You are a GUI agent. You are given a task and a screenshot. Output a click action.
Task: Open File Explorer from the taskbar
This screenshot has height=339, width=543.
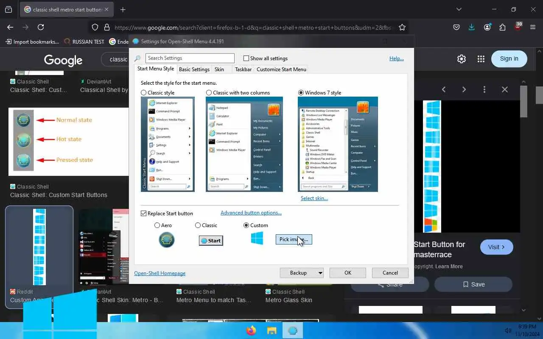click(x=271, y=331)
